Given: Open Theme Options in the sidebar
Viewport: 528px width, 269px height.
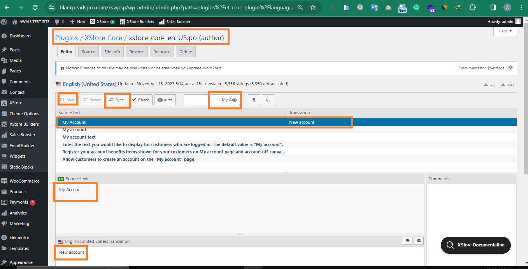Looking at the screenshot, I should [24, 114].
